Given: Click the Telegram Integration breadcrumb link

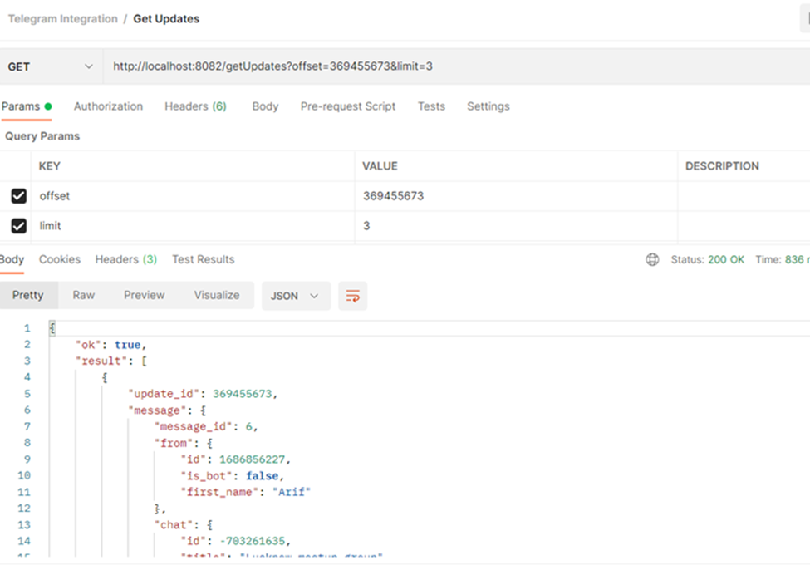Looking at the screenshot, I should 63,18.
